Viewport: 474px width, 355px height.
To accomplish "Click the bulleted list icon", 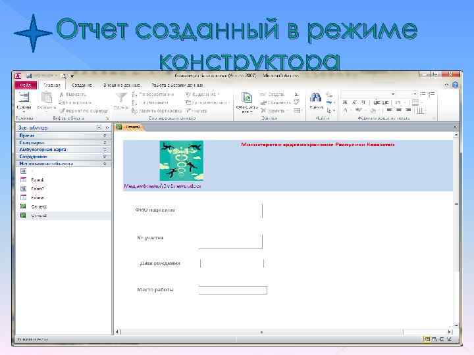I will (x=423, y=94).
